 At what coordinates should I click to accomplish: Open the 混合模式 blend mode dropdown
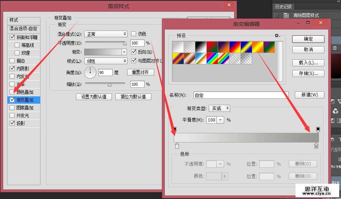coord(106,34)
